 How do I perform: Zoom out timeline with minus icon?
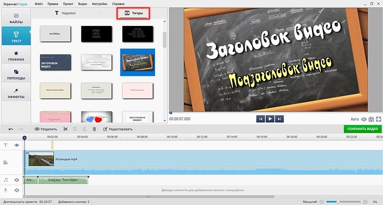(x=321, y=201)
